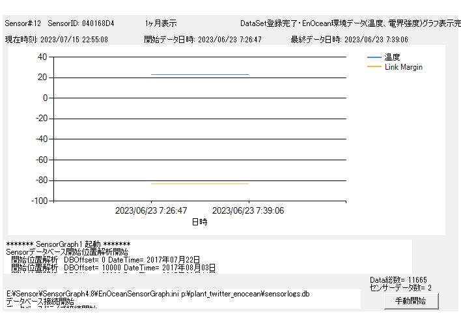Click the orange Link Margin legend swatch
This screenshot has width=461, height=314.
[x=375, y=66]
